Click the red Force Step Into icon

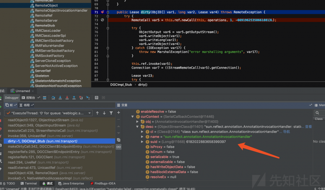pyautogui.click(x=67, y=98)
